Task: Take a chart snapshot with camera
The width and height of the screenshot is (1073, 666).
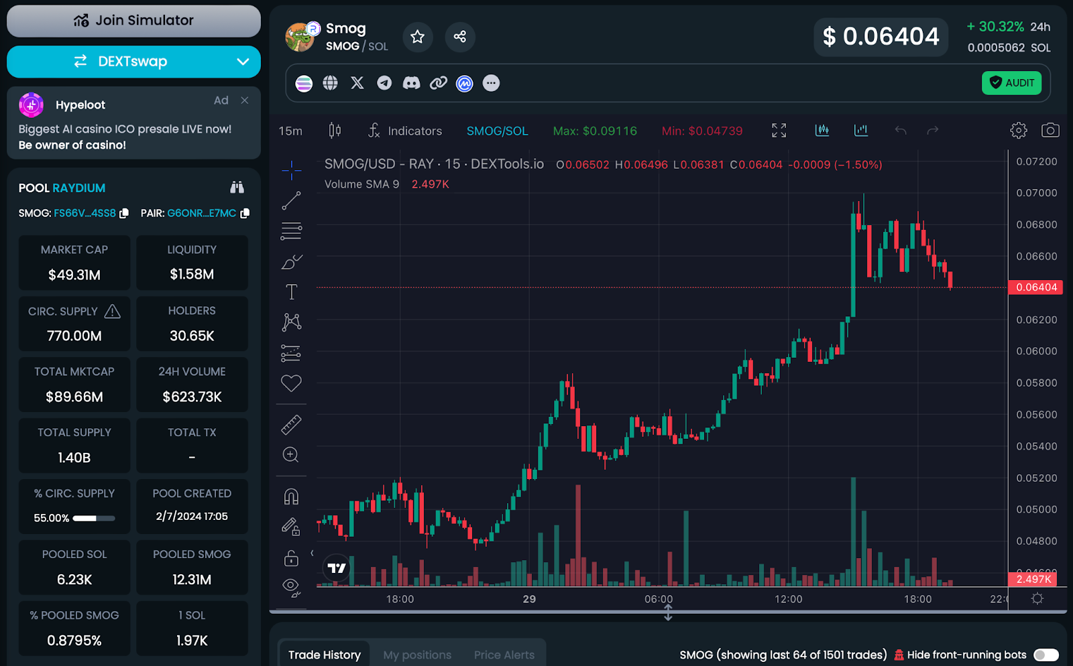Action: coord(1050,131)
